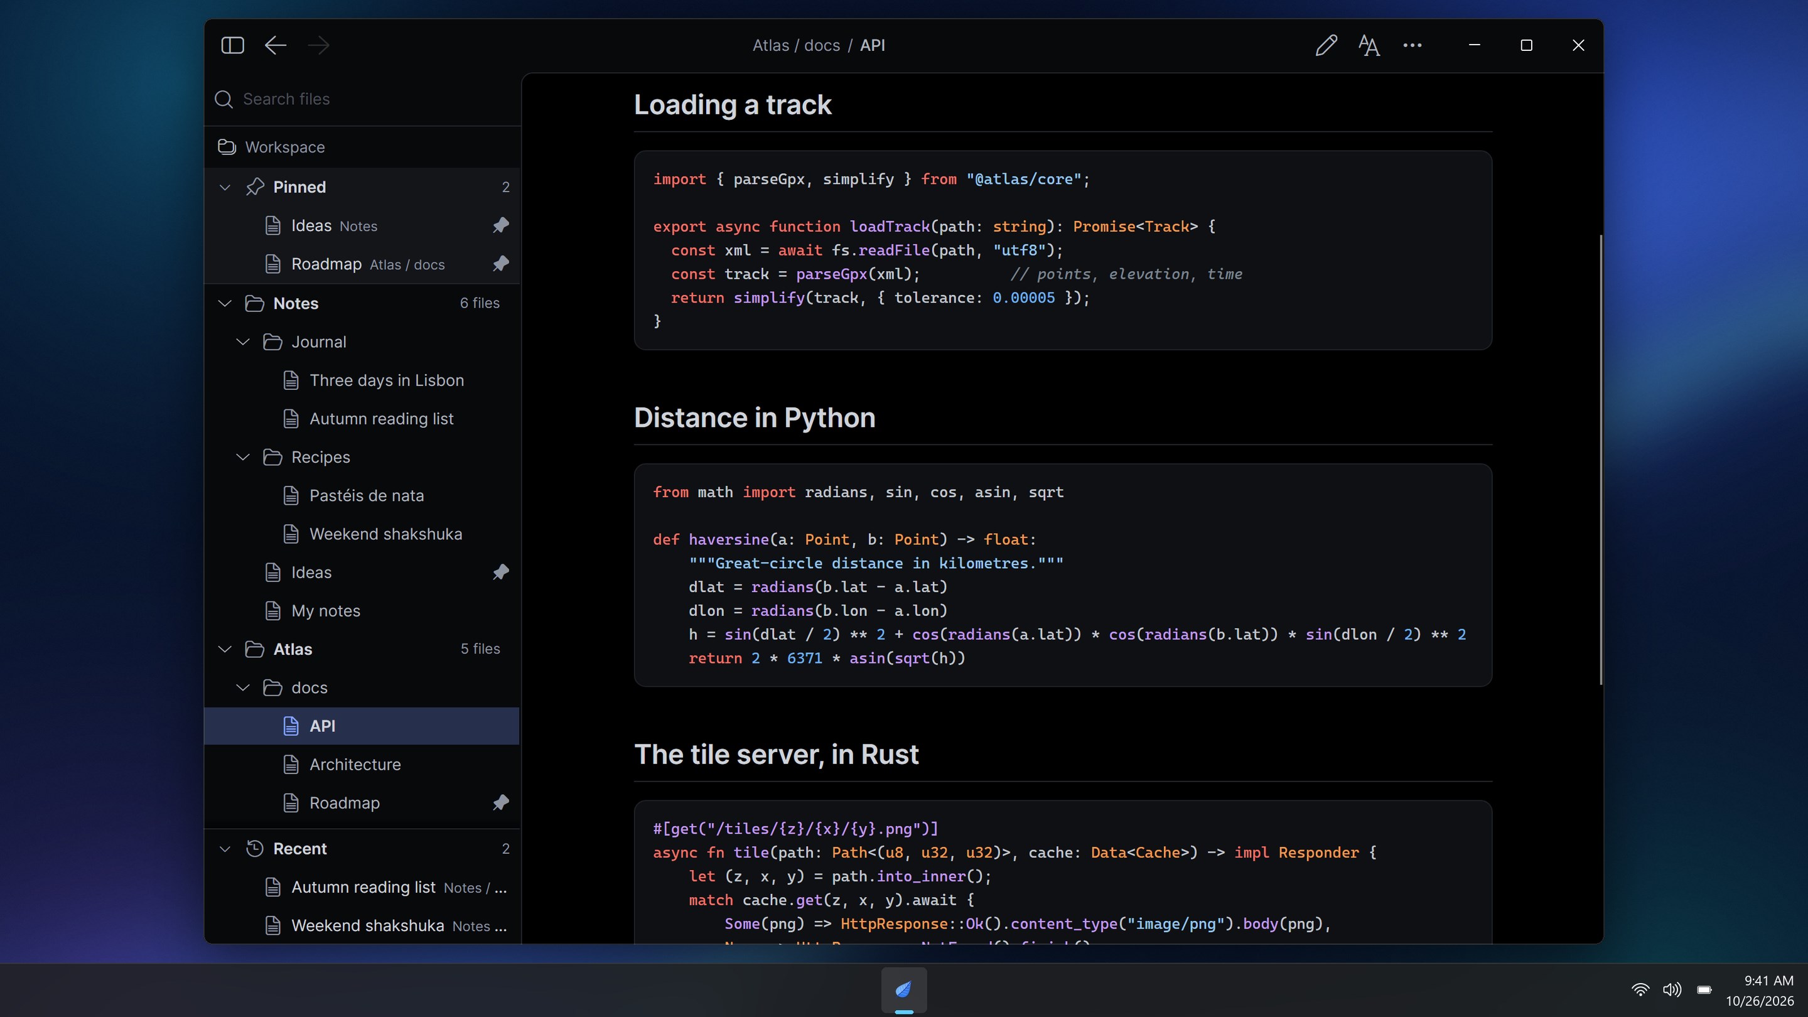The image size is (1808, 1017).
Task: Open the My notes file
Action: [x=362, y=611]
